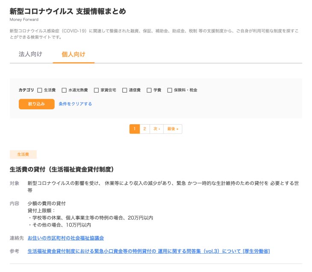The image size is (312, 272).
Task: Enable the 水道光熱費 checkbox
Action: (64, 90)
